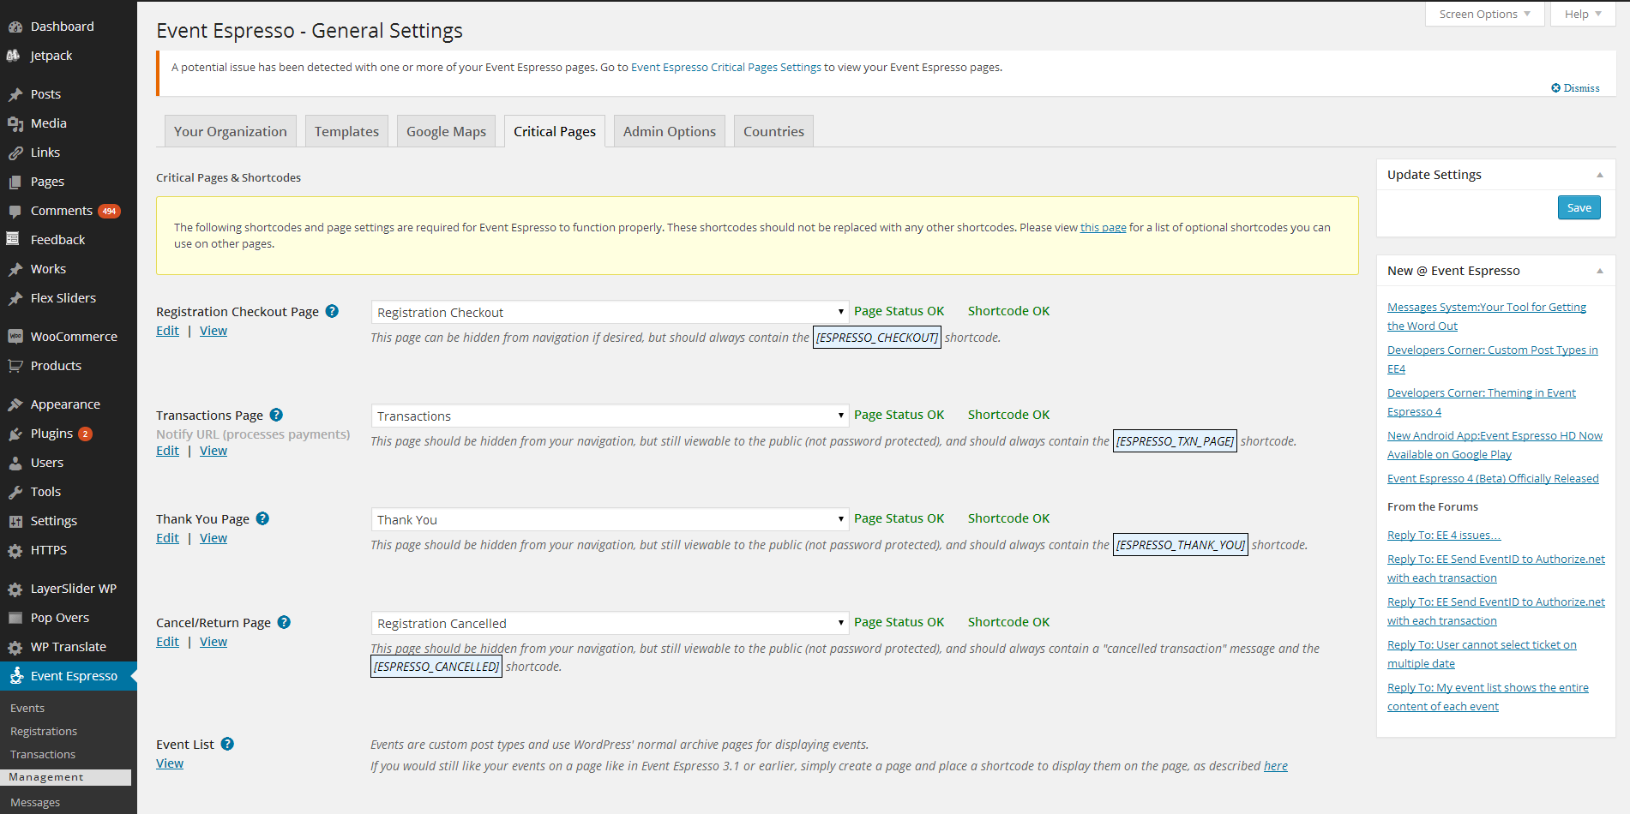This screenshot has height=814, width=1630.
Task: Open the Thank You page dropdown
Action: pyautogui.click(x=610, y=519)
